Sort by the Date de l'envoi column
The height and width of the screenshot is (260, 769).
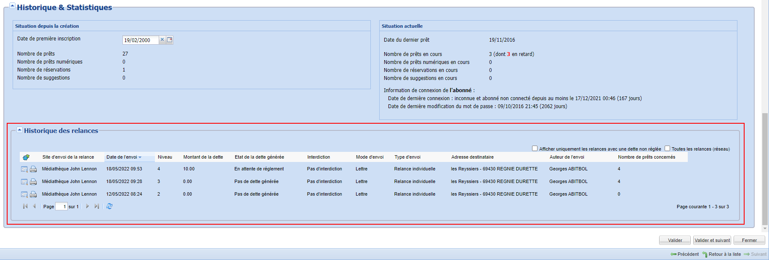point(122,157)
